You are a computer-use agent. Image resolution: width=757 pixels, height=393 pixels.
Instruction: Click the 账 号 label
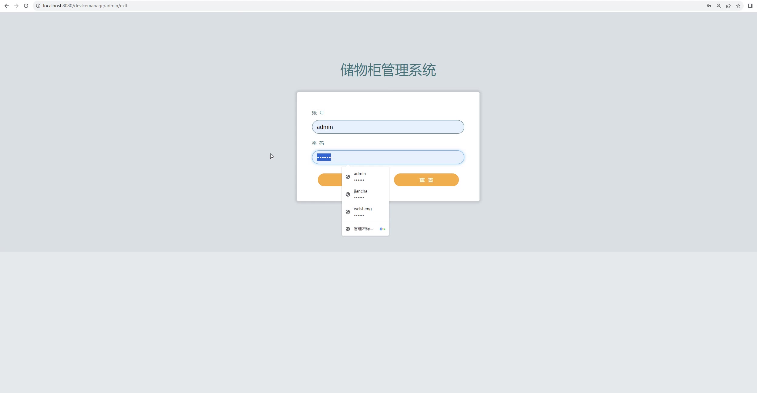tap(318, 113)
